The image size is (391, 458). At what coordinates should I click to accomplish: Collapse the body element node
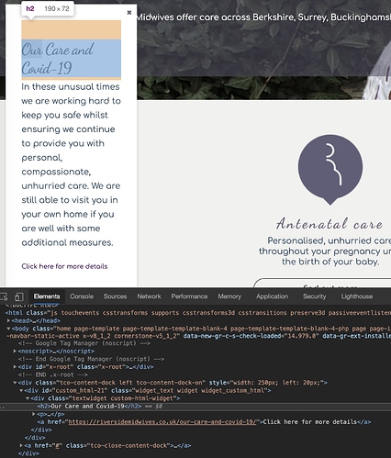(x=8, y=329)
